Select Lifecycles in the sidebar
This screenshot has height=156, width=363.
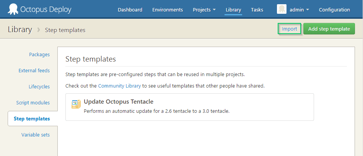coord(39,87)
